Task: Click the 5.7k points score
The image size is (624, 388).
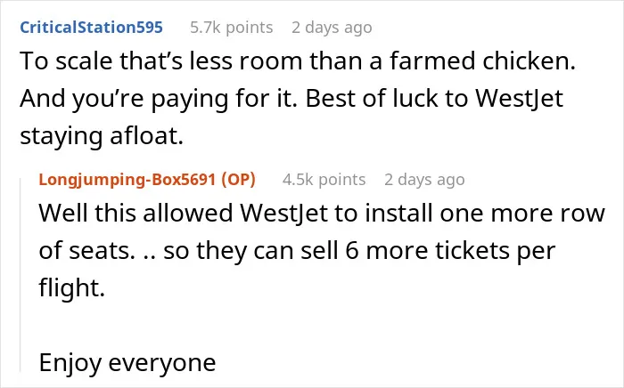Action: (232, 28)
